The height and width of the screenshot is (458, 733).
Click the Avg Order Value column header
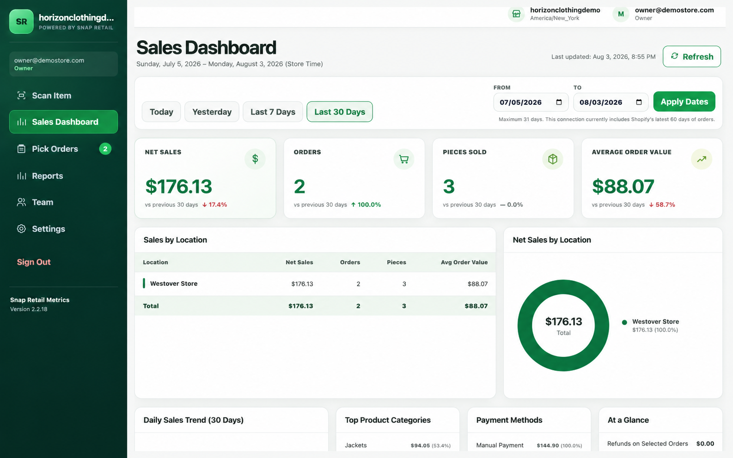click(464, 262)
